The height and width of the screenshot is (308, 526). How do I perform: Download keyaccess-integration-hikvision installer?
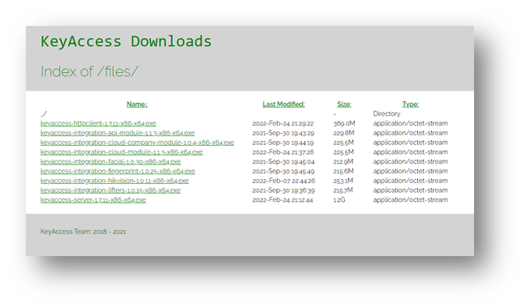[114, 181]
